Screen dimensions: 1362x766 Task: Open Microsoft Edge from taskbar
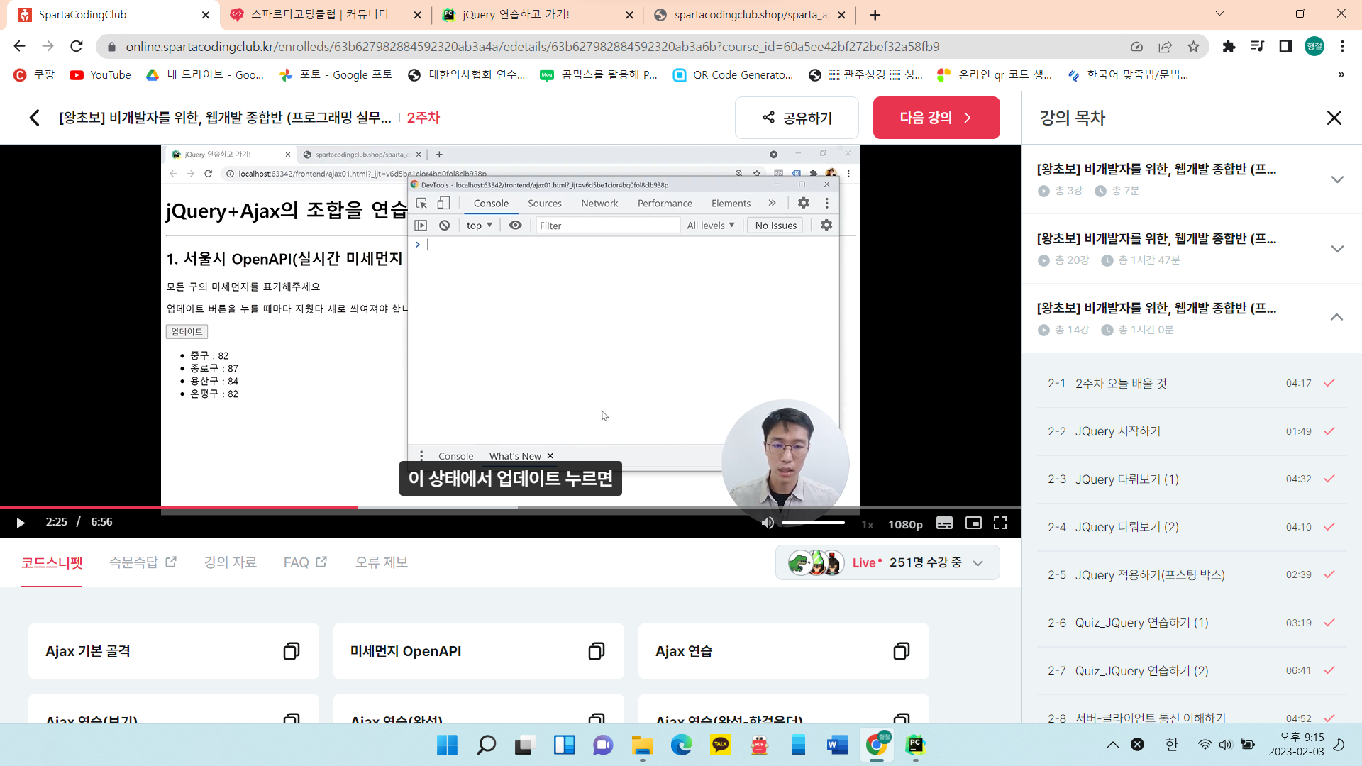pyautogui.click(x=682, y=745)
